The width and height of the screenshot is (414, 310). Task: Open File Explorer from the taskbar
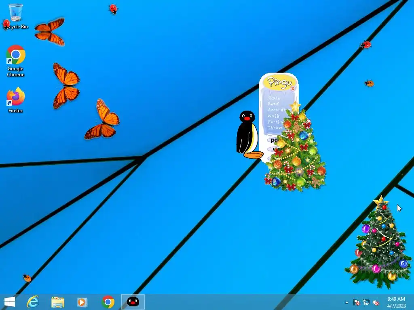click(57, 302)
